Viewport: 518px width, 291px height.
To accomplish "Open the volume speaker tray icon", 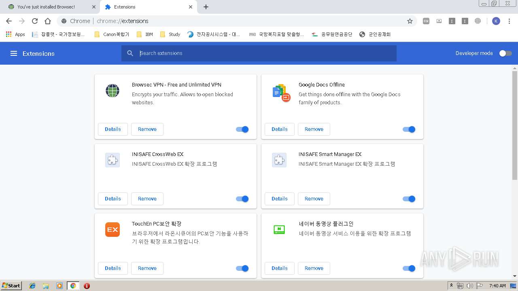I will [x=469, y=286].
